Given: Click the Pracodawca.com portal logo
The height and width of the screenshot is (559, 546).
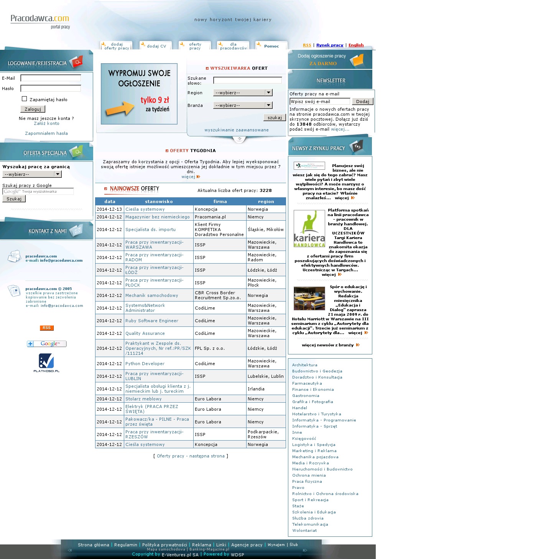Looking at the screenshot, I should (40, 21).
